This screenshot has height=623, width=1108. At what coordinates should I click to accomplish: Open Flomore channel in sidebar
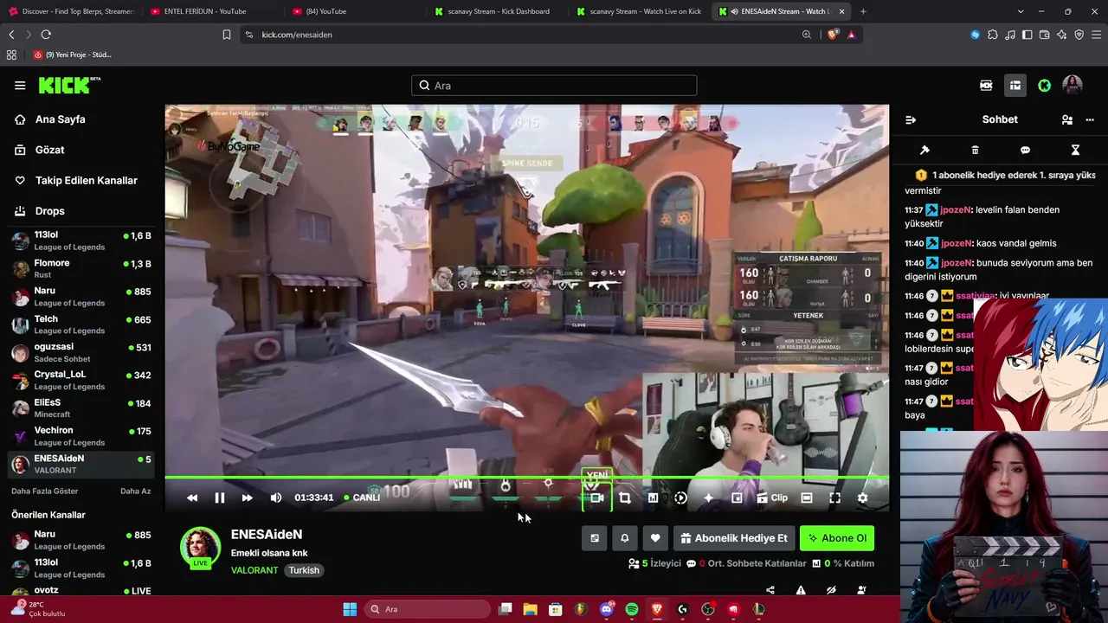81,268
